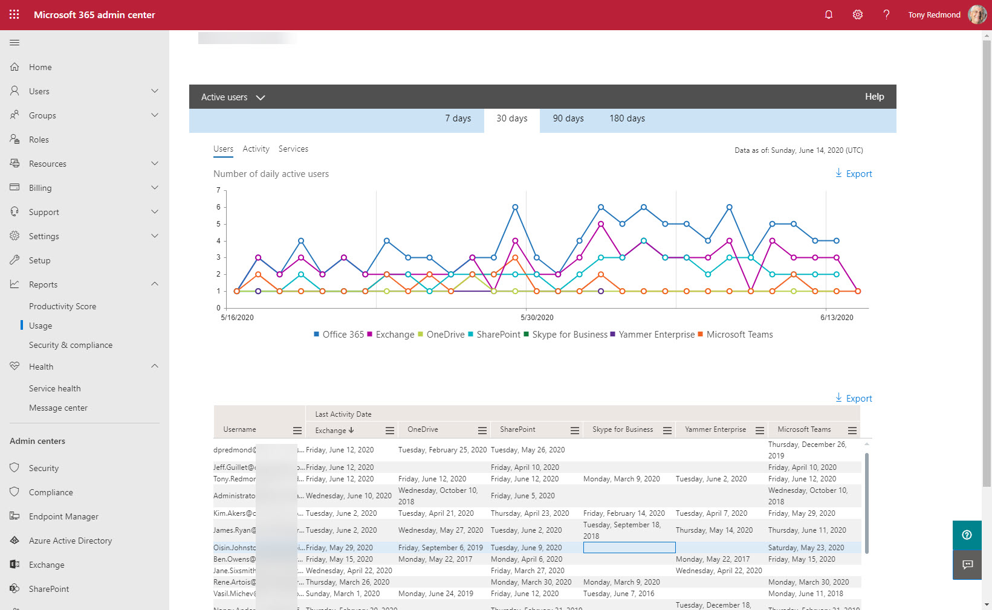Click the Billing card icon

(x=15, y=188)
